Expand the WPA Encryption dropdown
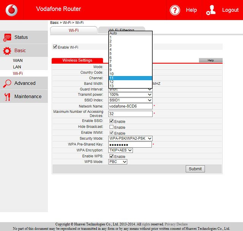Viewport: 243px width, 231px height. [x=120, y=150]
